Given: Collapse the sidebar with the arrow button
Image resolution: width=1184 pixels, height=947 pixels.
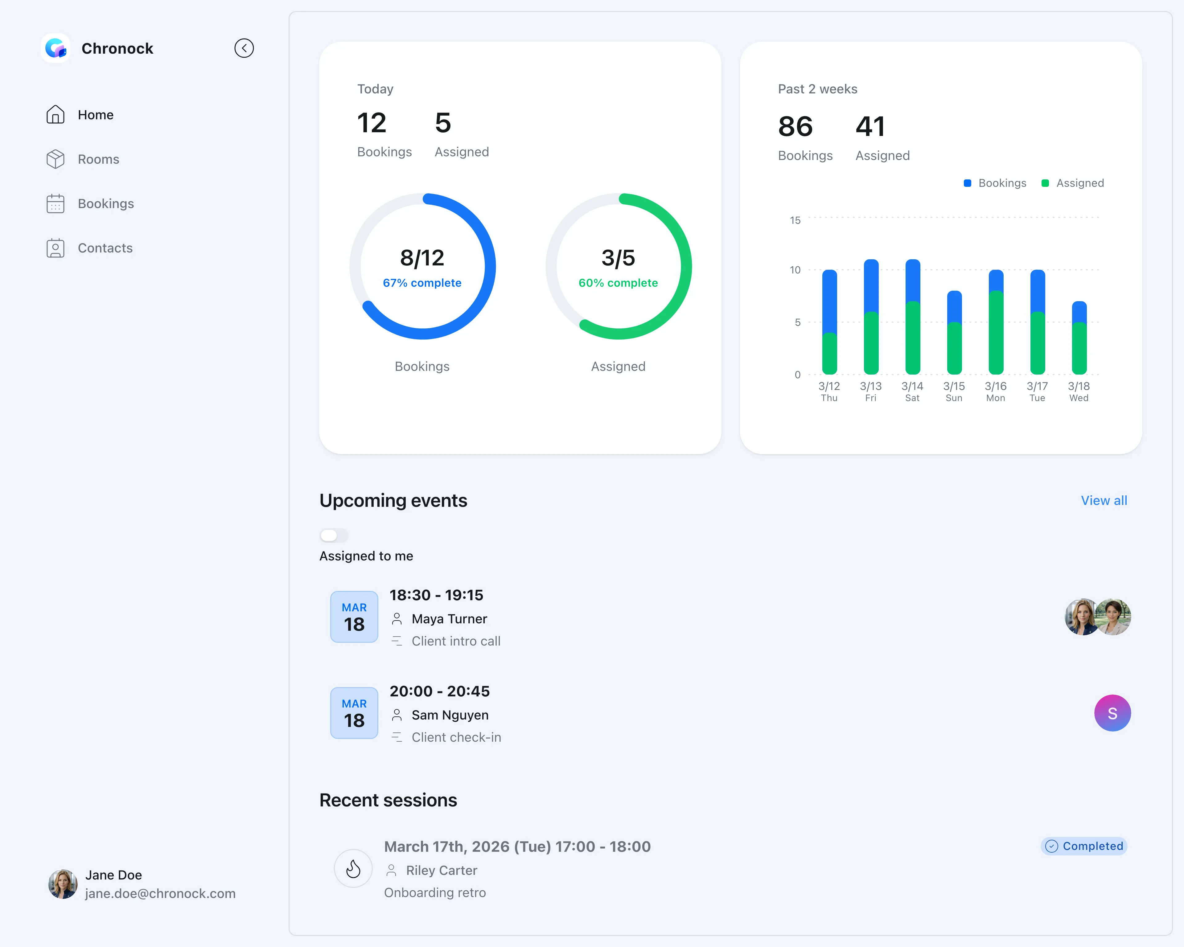Looking at the screenshot, I should [x=244, y=48].
